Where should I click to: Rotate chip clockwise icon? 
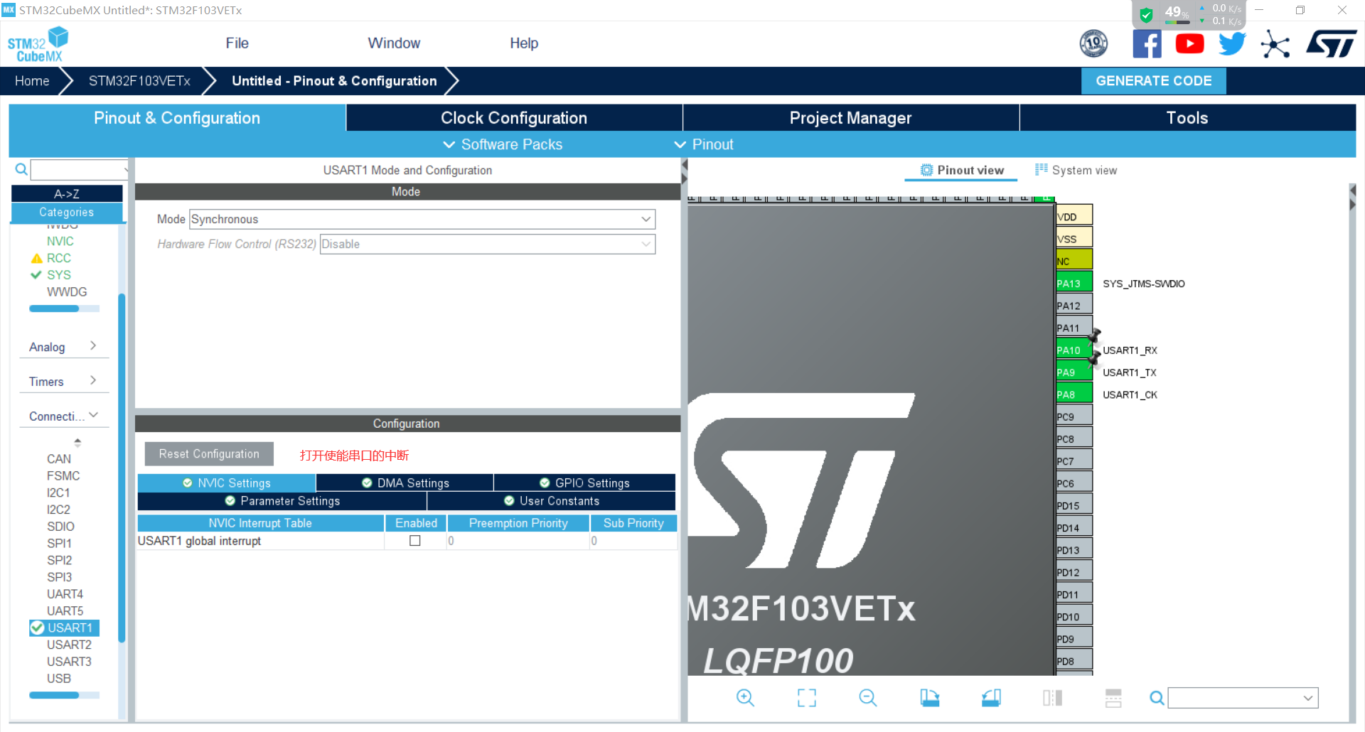pyautogui.click(x=929, y=698)
